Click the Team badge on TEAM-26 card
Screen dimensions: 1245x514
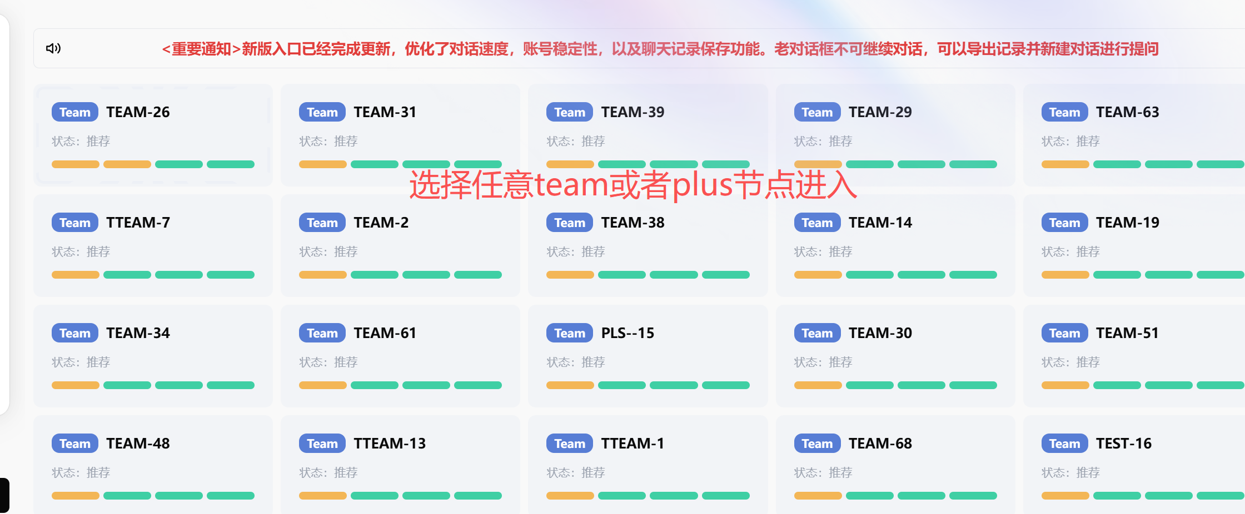pyautogui.click(x=74, y=112)
